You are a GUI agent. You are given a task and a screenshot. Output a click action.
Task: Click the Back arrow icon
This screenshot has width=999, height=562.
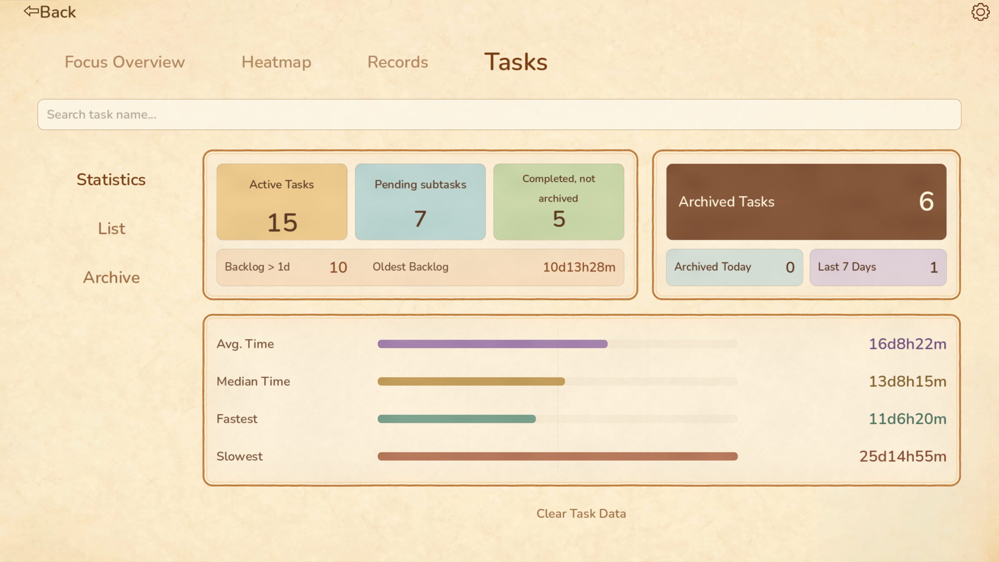point(31,11)
